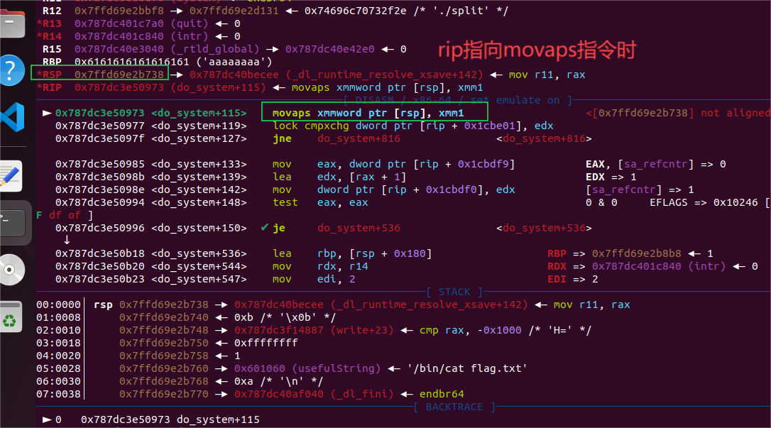Click the instruction at do_system+142
The height and width of the screenshot is (428, 771).
tap(393, 190)
